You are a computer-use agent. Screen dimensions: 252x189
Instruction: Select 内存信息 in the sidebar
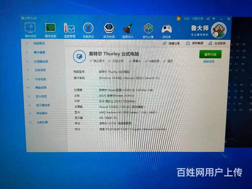[x=41, y=79]
